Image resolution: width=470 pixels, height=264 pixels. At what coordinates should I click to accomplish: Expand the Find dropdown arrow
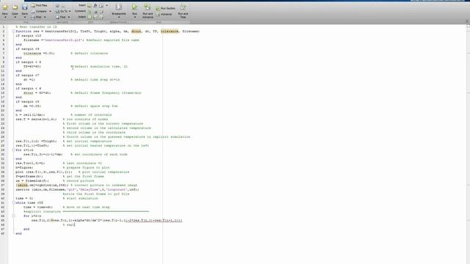(x=68, y=17)
